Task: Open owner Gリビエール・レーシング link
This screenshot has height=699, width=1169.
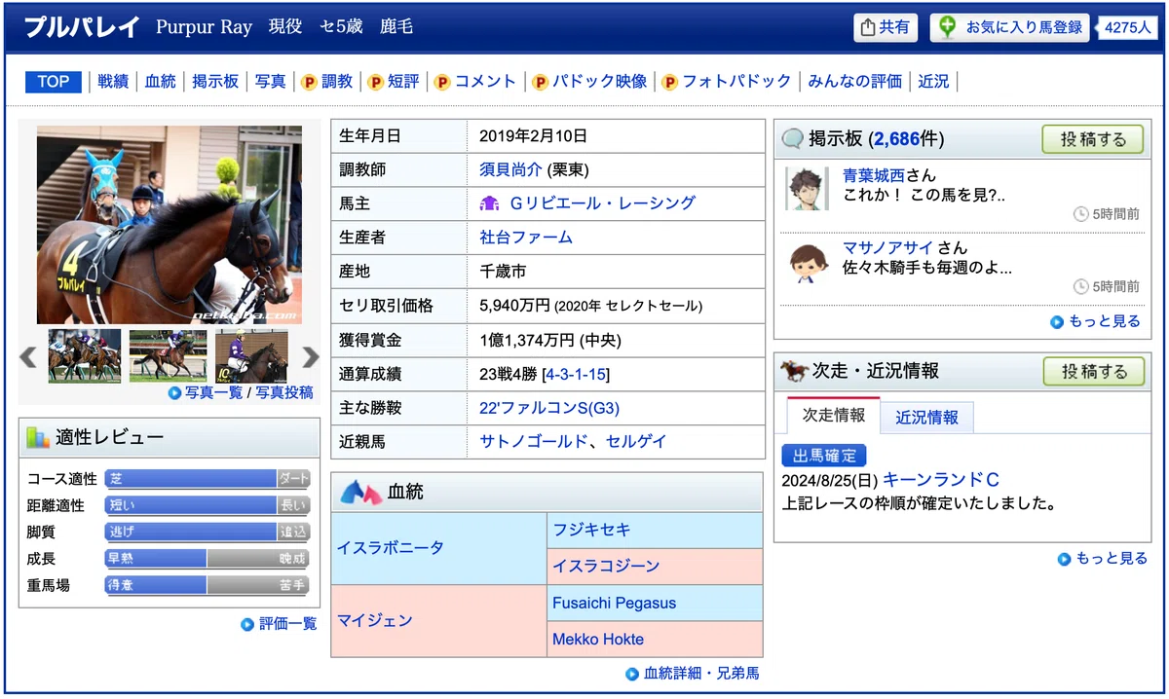Action: [603, 203]
